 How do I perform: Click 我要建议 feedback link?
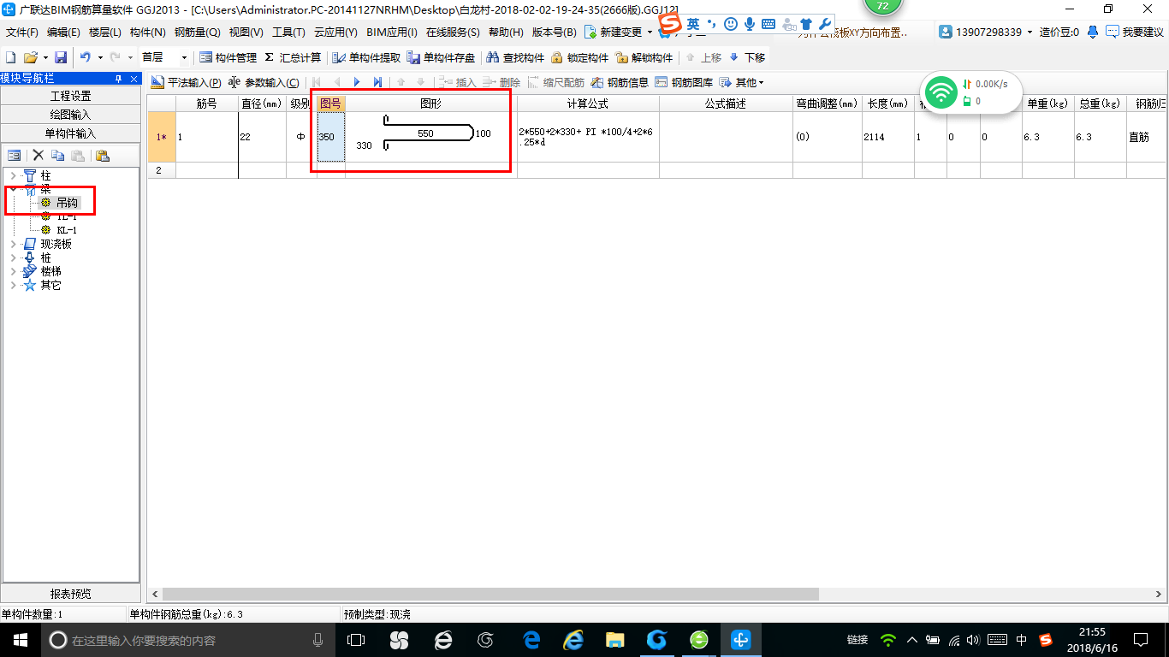coord(1135,32)
